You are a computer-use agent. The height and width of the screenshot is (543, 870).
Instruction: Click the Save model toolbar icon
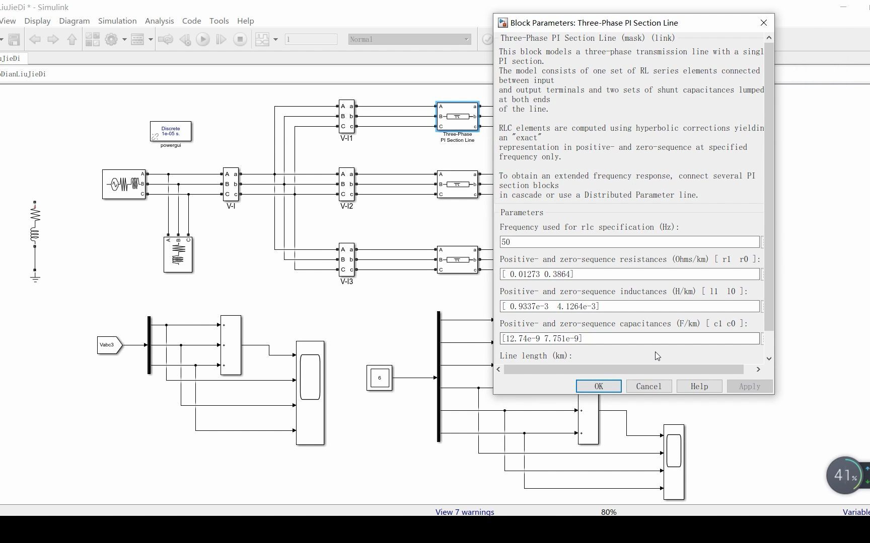[x=14, y=39]
